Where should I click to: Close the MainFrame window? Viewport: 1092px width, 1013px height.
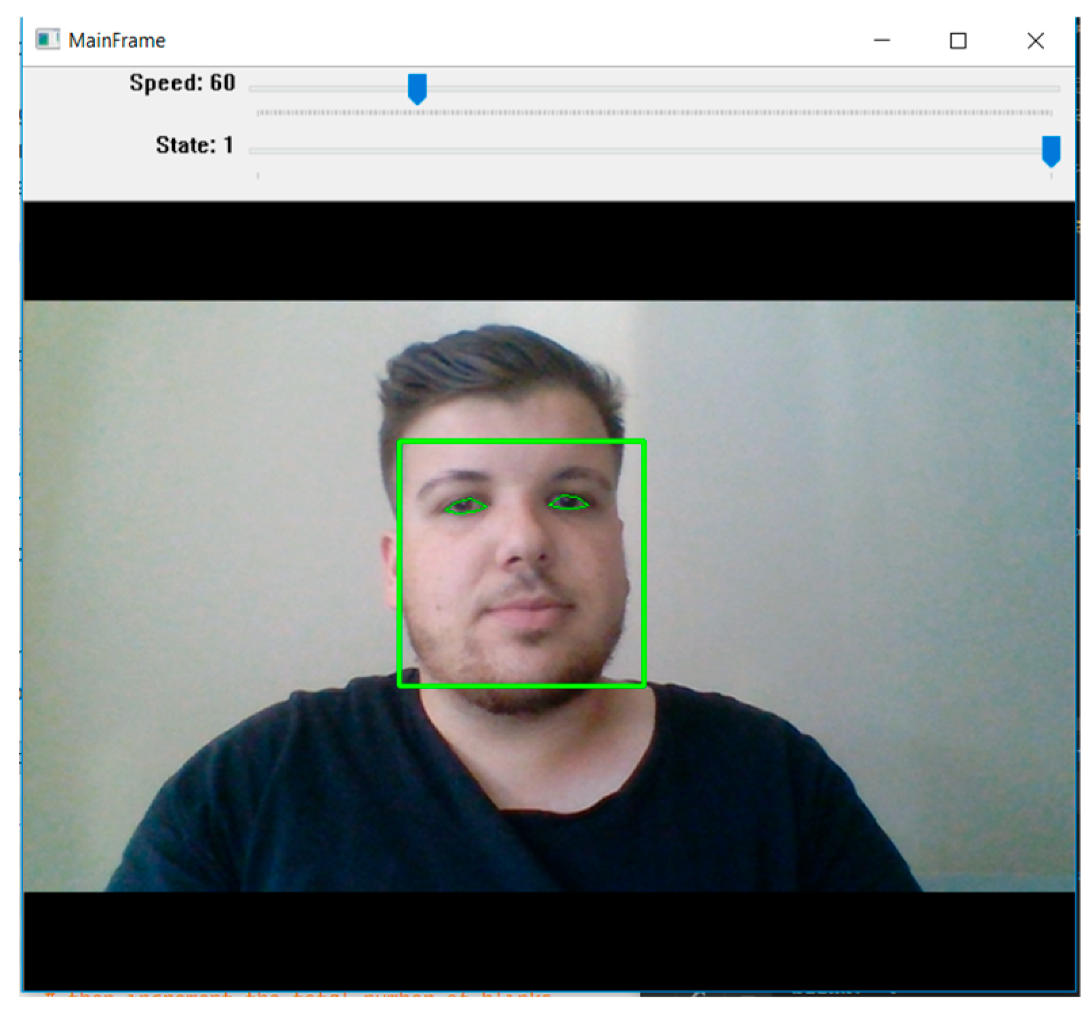[1035, 41]
